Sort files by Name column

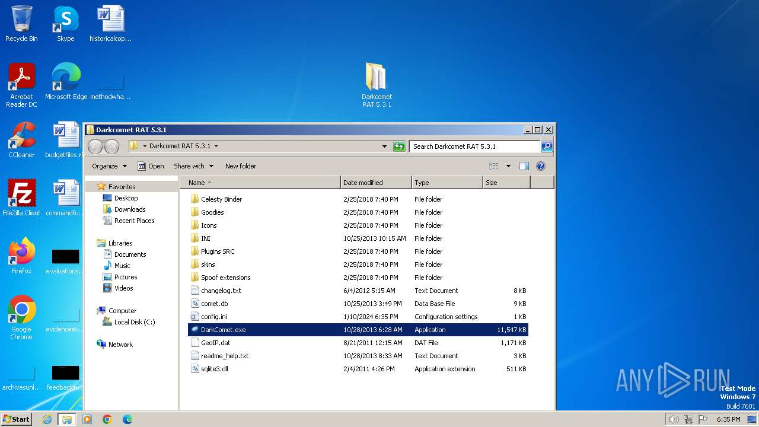click(x=260, y=183)
